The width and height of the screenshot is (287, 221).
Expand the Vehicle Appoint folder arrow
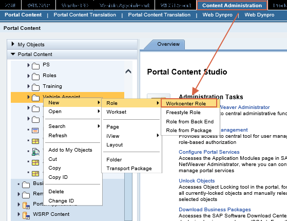(28, 97)
